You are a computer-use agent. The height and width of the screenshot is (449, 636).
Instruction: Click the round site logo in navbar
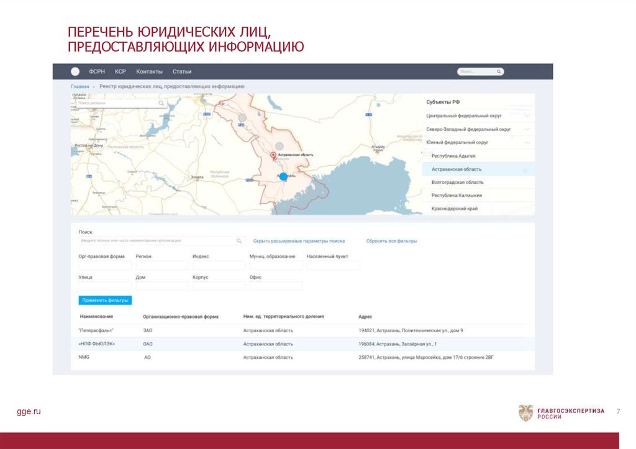(75, 71)
